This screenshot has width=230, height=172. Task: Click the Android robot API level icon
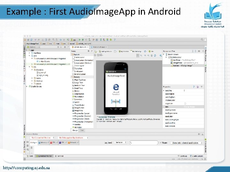pyautogui.click(x=149, y=51)
